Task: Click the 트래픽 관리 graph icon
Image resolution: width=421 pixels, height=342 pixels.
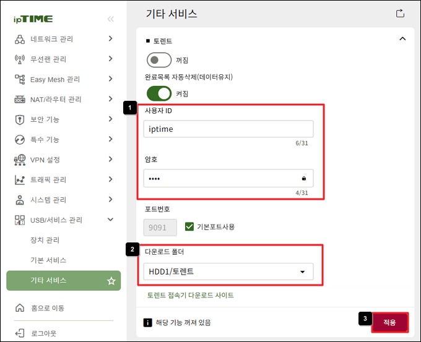Action: tap(20, 180)
